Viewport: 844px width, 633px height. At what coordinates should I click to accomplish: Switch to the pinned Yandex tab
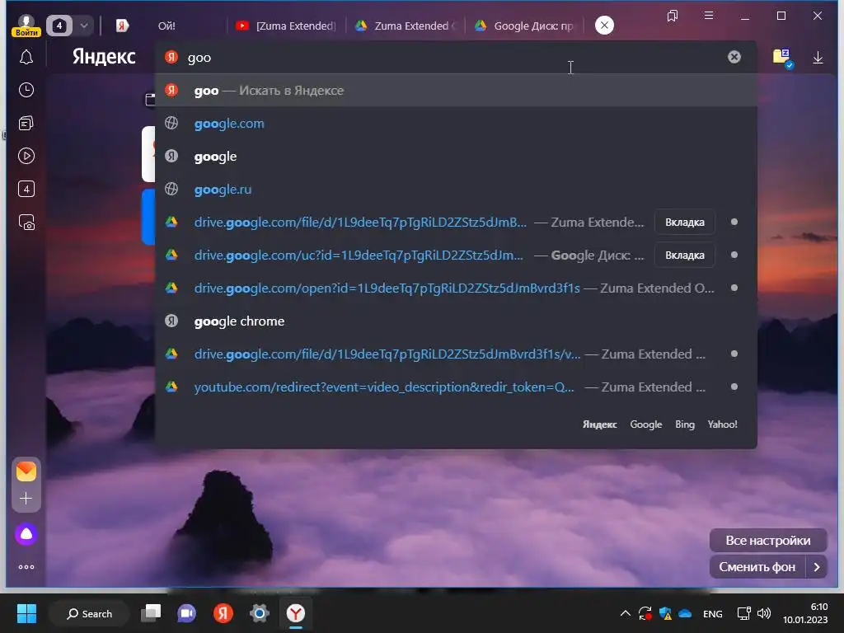(x=122, y=26)
